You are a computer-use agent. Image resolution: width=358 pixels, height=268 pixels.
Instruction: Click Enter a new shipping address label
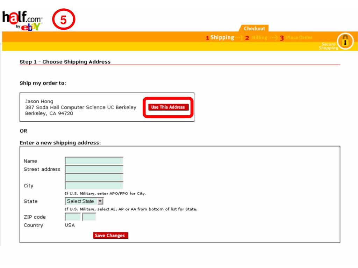tap(60, 143)
